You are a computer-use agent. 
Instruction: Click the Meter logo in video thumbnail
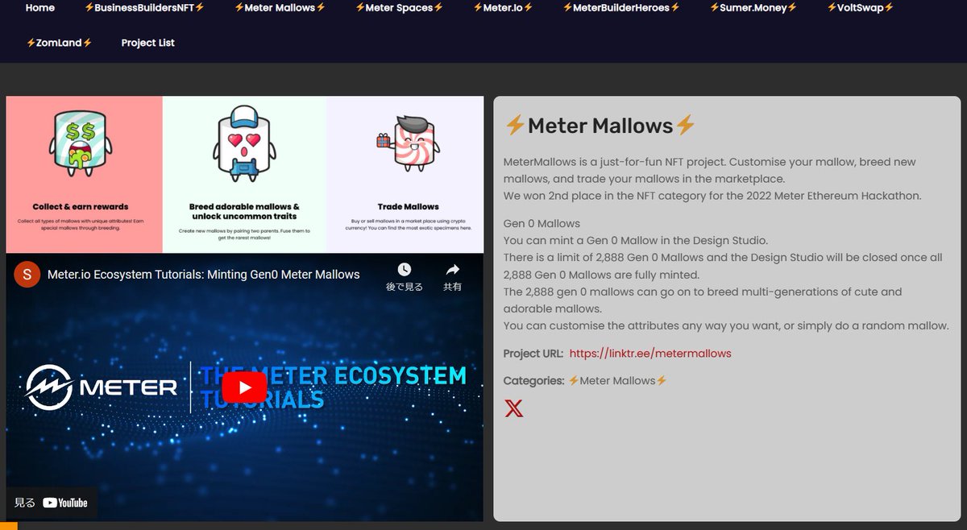tap(101, 387)
